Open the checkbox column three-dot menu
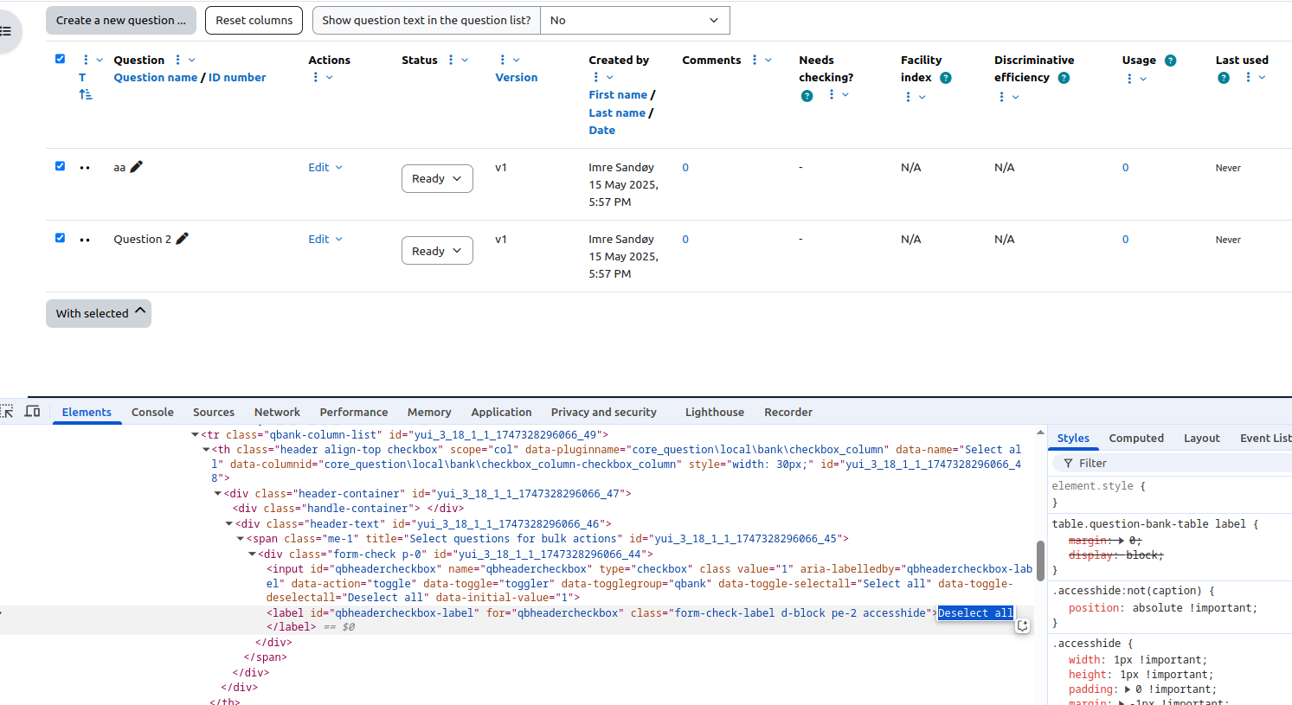 pos(86,60)
